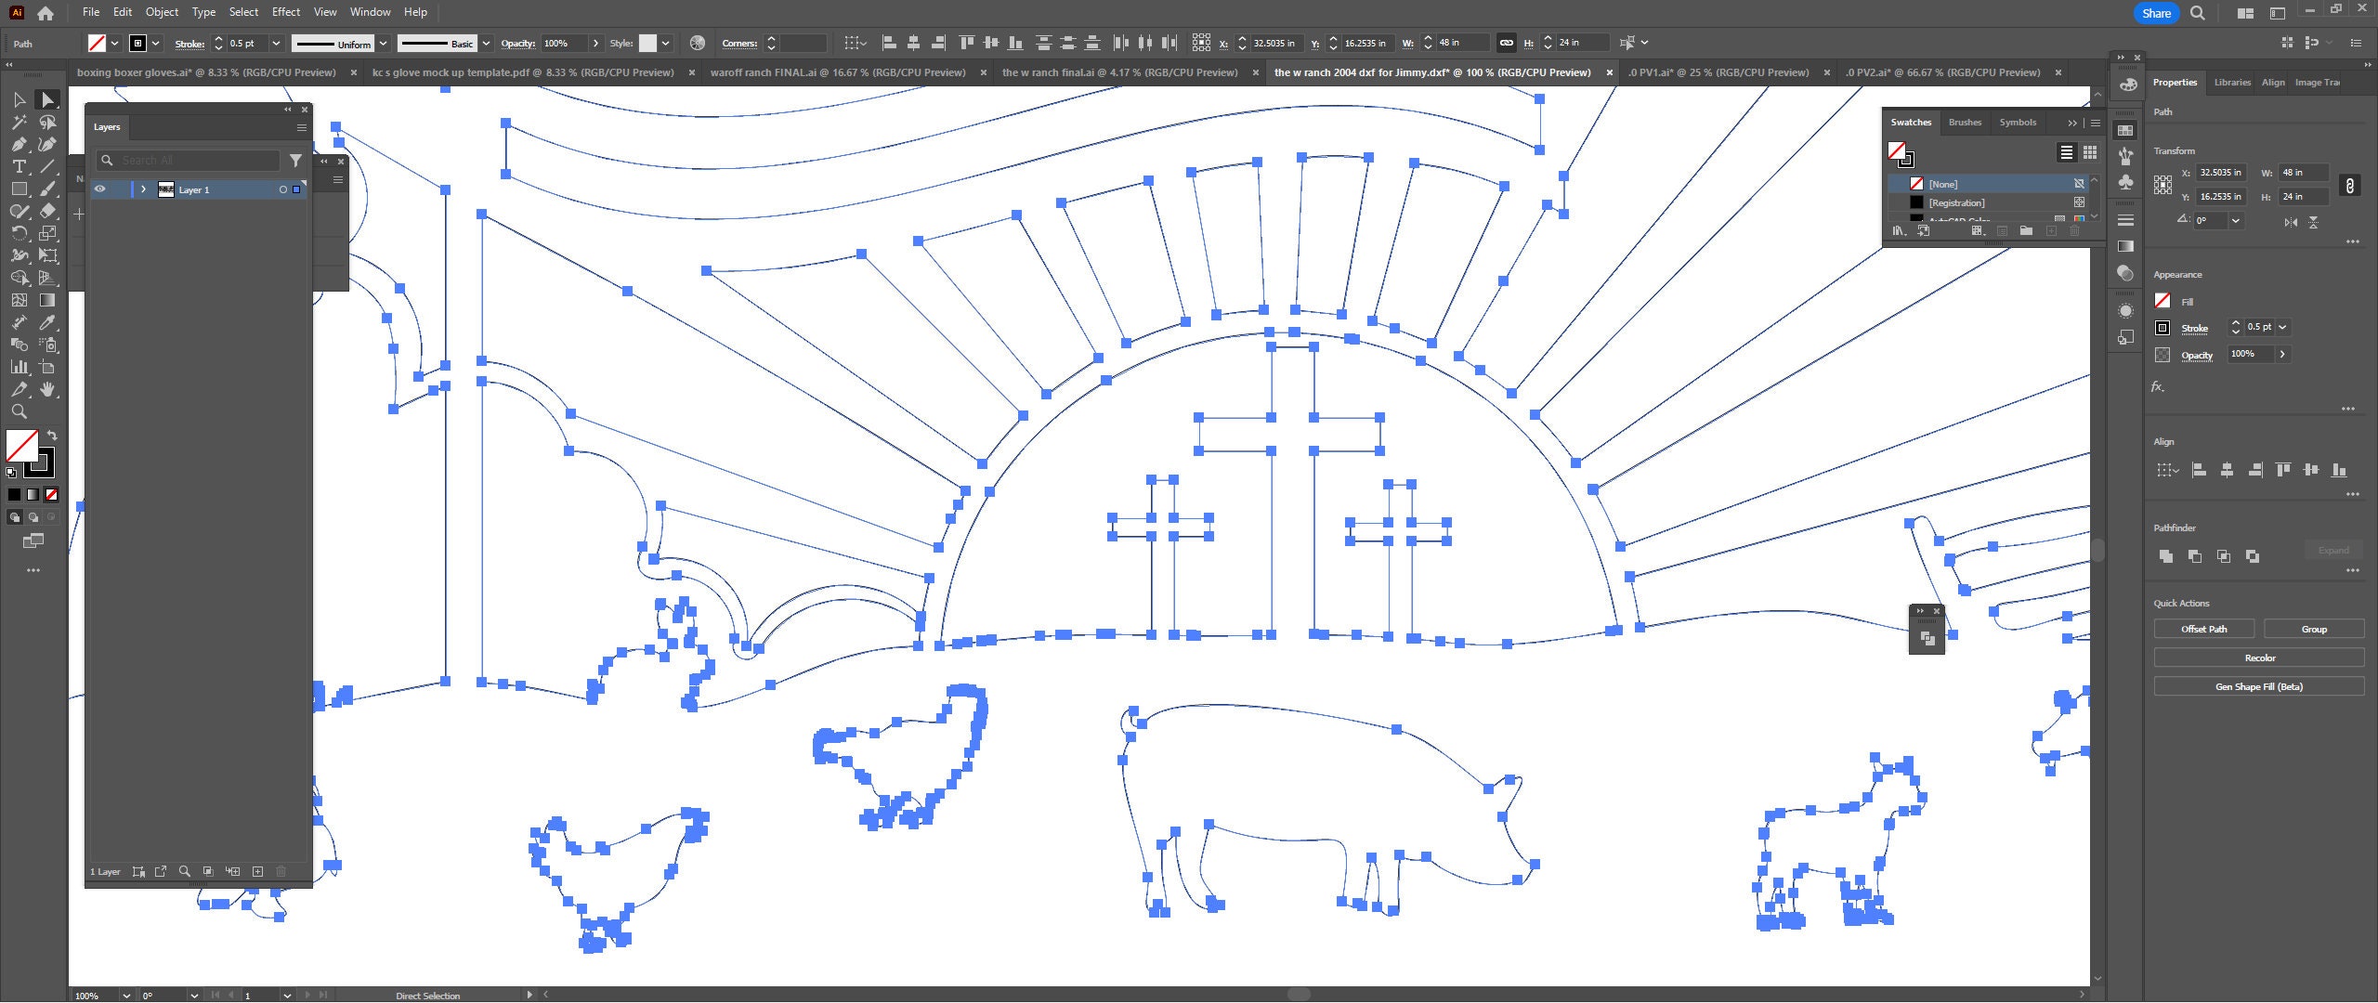The height and width of the screenshot is (1003, 2378).
Task: Open the Uniform stroke profile dropdown
Action: tap(384, 43)
